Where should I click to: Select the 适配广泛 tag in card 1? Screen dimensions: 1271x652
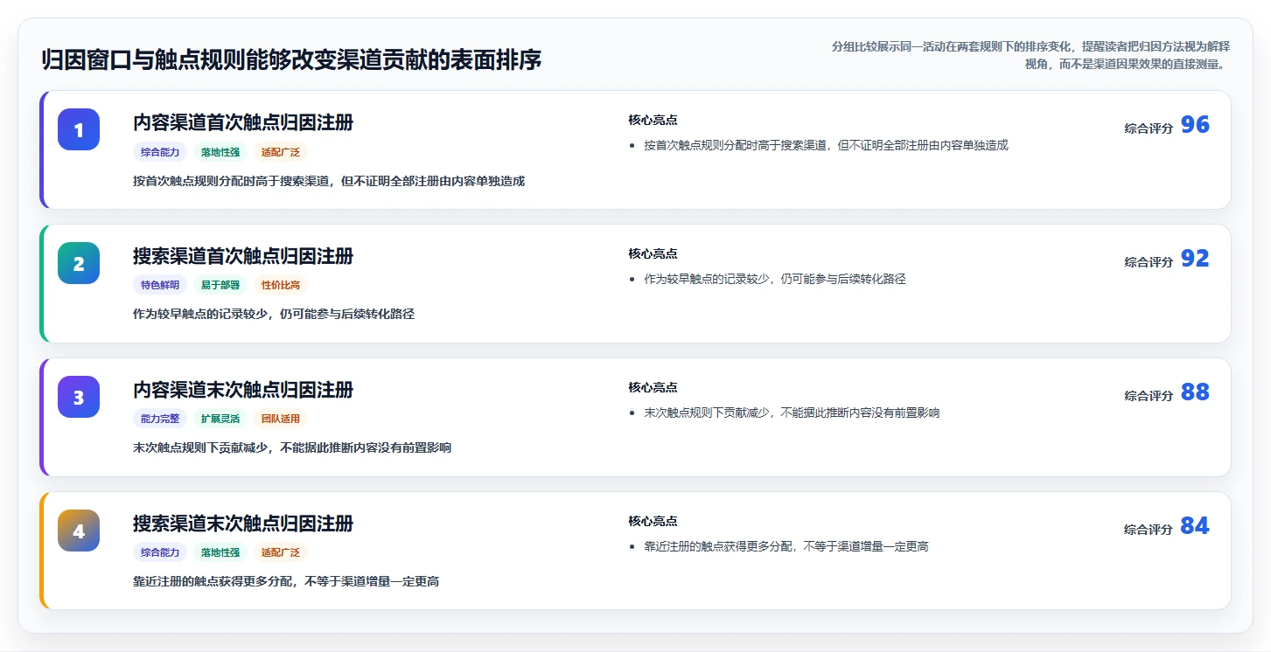click(281, 152)
